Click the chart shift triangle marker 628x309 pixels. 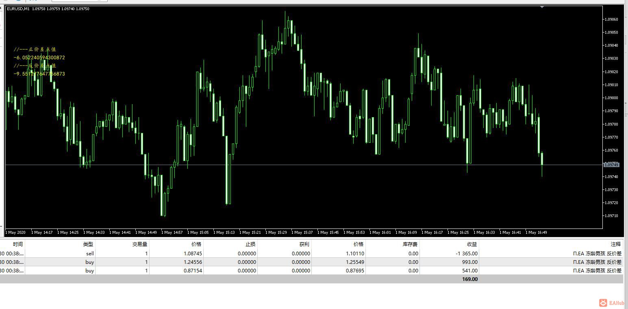point(542,7)
